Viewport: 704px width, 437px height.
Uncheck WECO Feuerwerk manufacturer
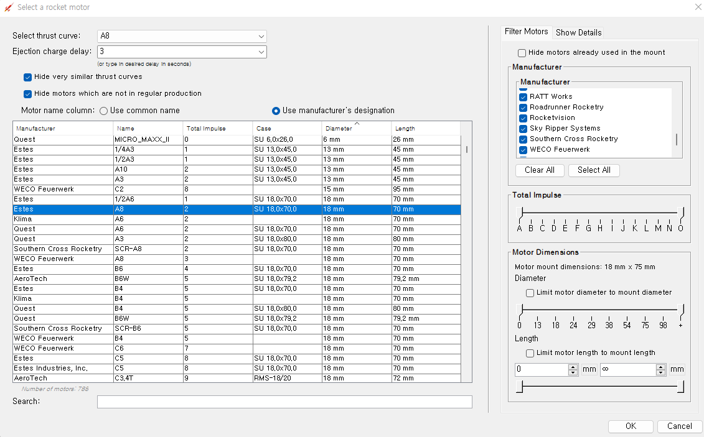tap(523, 150)
